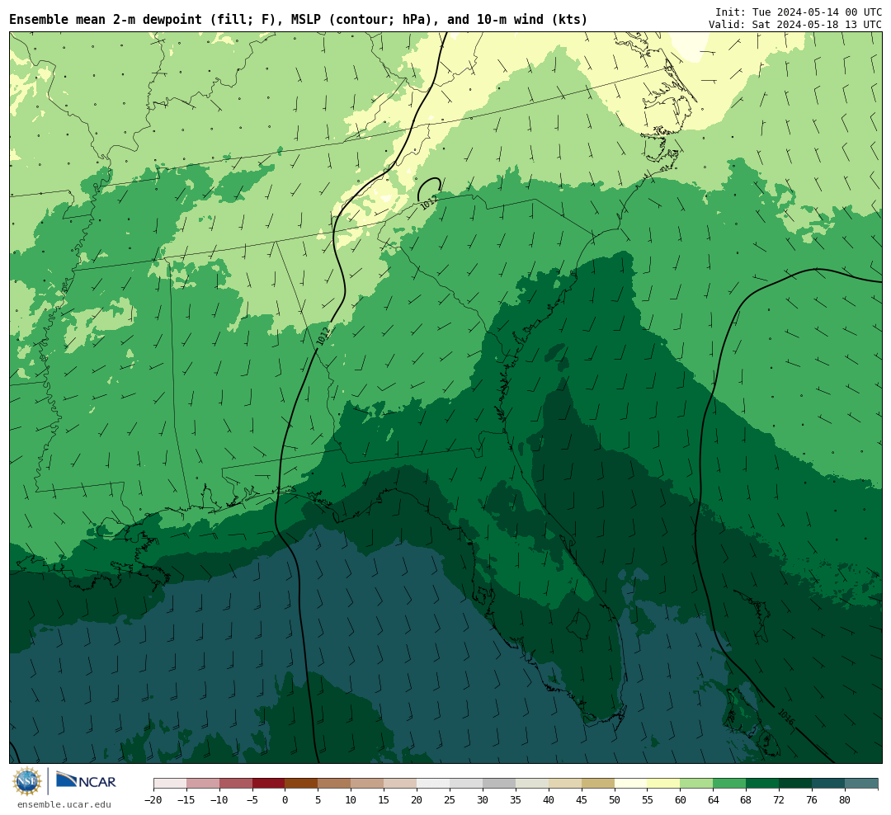Screen dimensions: 891x815
Task: Pick the 30 to 35 gray swatch
Action: click(499, 783)
